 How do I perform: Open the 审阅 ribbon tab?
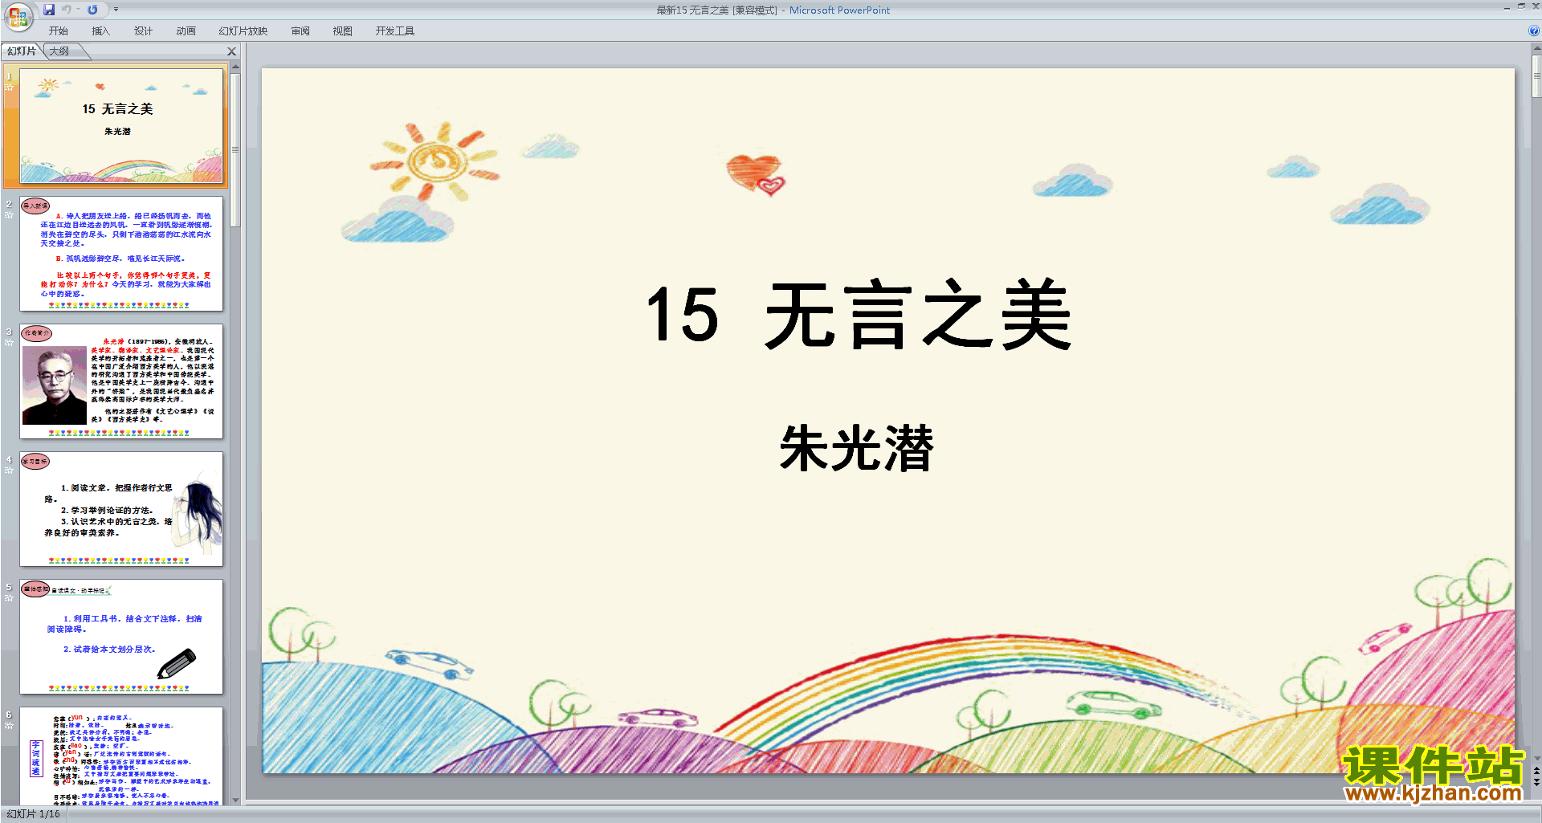(300, 31)
